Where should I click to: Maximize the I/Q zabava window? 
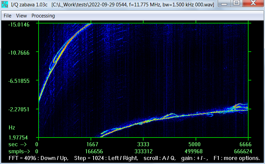click(x=236, y=3)
